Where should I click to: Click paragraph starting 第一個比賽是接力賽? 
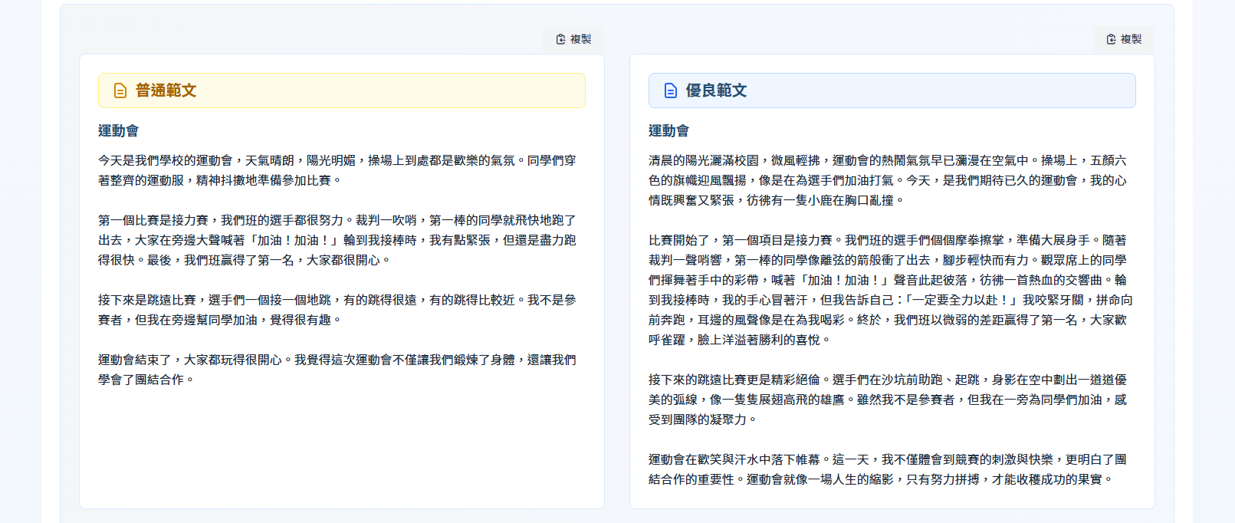tap(337, 240)
